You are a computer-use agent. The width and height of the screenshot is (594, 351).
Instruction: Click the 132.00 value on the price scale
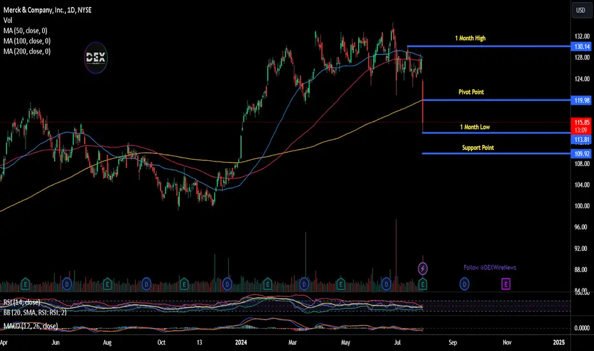pyautogui.click(x=582, y=36)
